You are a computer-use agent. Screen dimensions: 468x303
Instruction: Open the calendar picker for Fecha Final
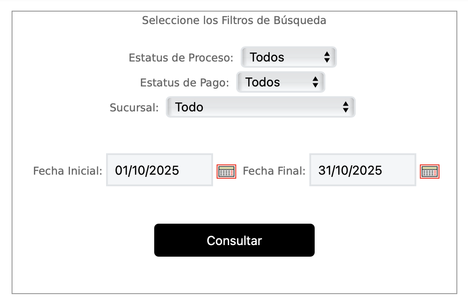tap(430, 172)
